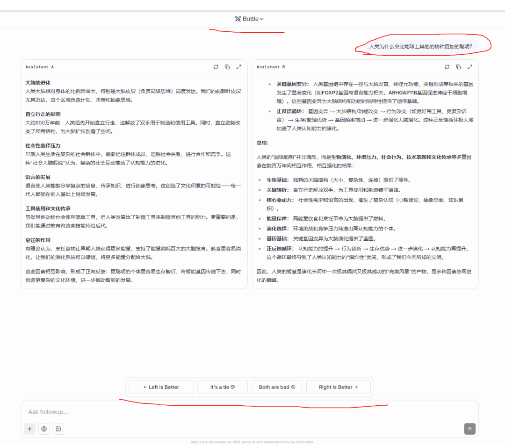Click the Assistant A header label
505x445 pixels.
tap(40, 67)
